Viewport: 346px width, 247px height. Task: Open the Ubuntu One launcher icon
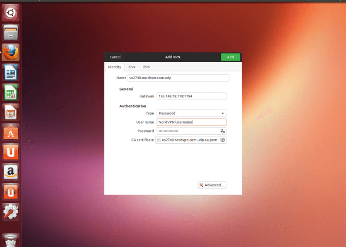(10, 152)
